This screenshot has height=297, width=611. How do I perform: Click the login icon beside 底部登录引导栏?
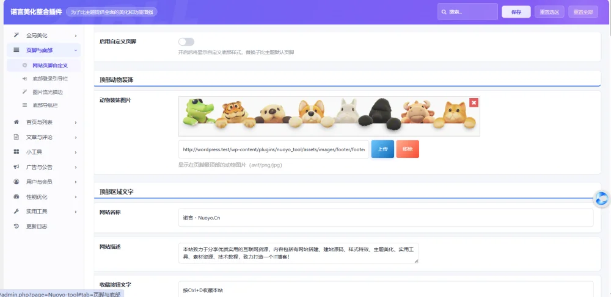coord(24,79)
